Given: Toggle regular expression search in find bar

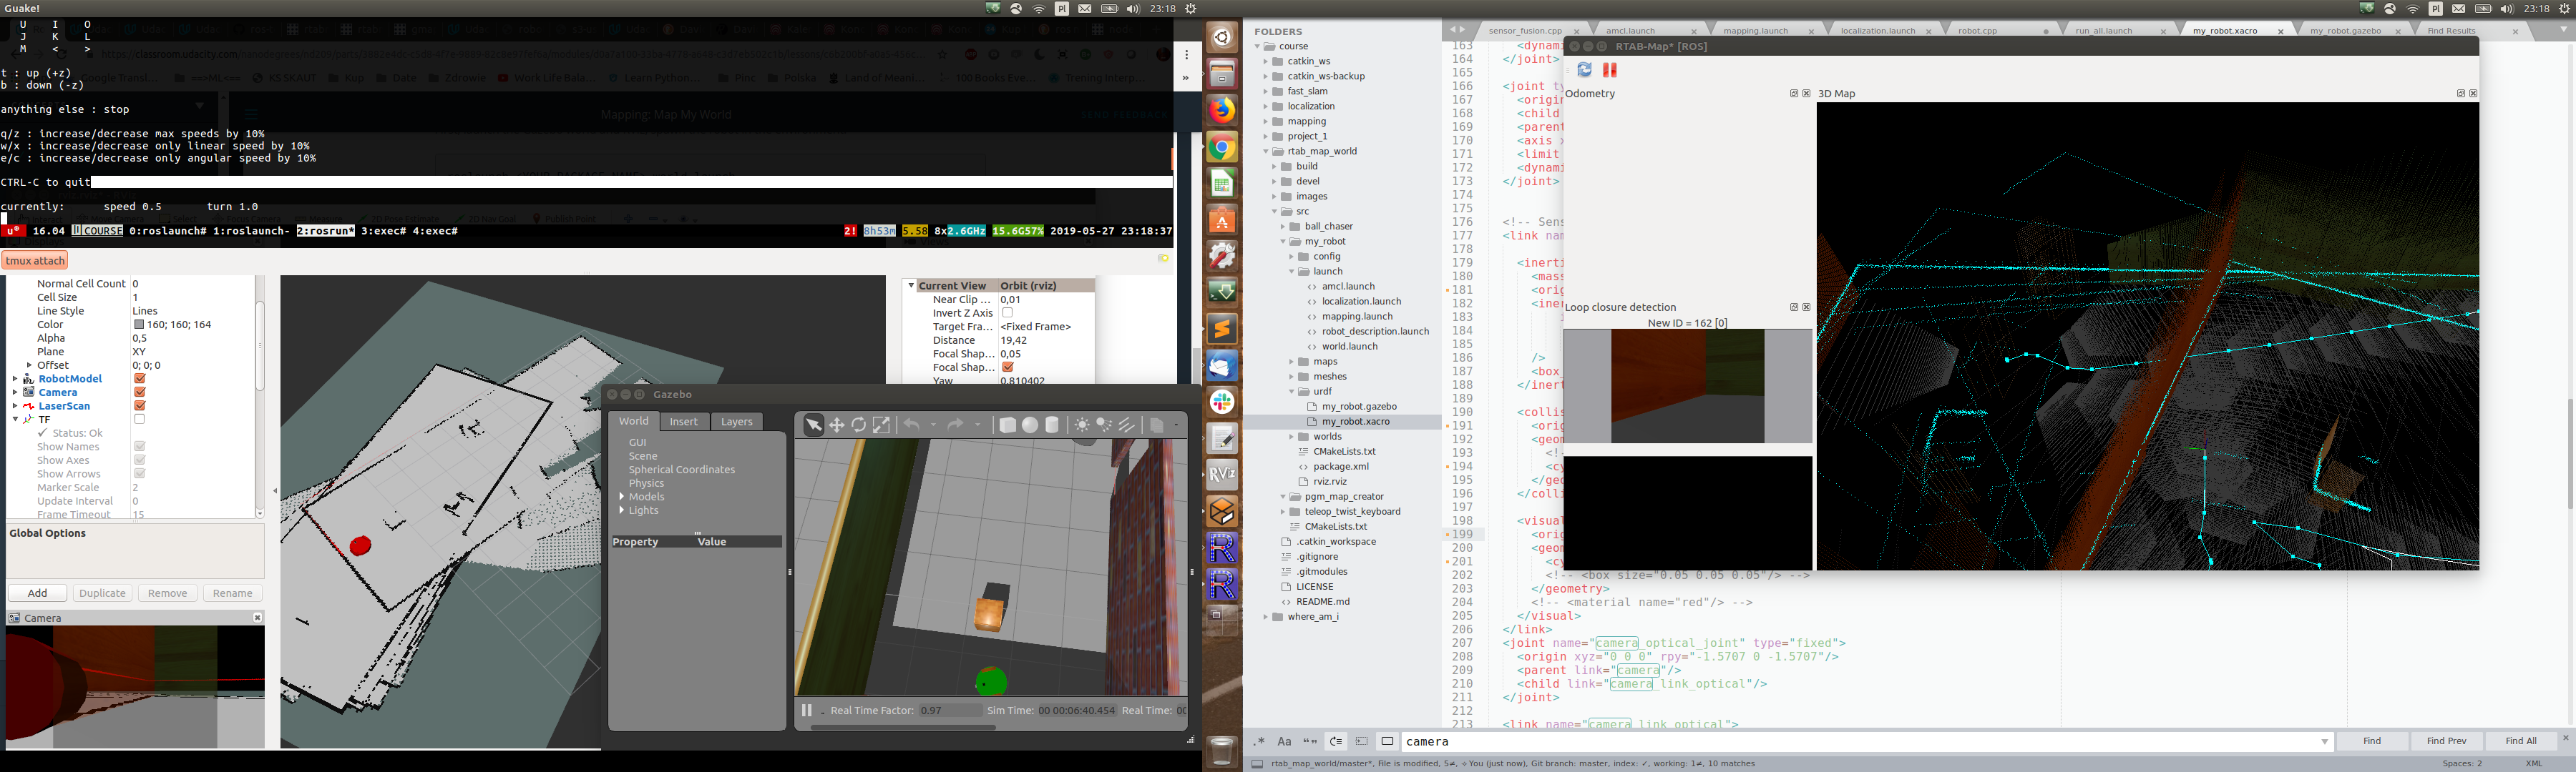Looking at the screenshot, I should (1259, 742).
